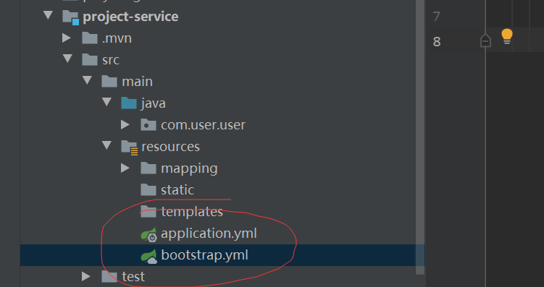
Task: Select the templates label
Action: click(192, 212)
